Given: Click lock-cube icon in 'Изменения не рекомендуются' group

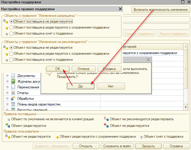Looking at the screenshot, I should click(5, 47).
